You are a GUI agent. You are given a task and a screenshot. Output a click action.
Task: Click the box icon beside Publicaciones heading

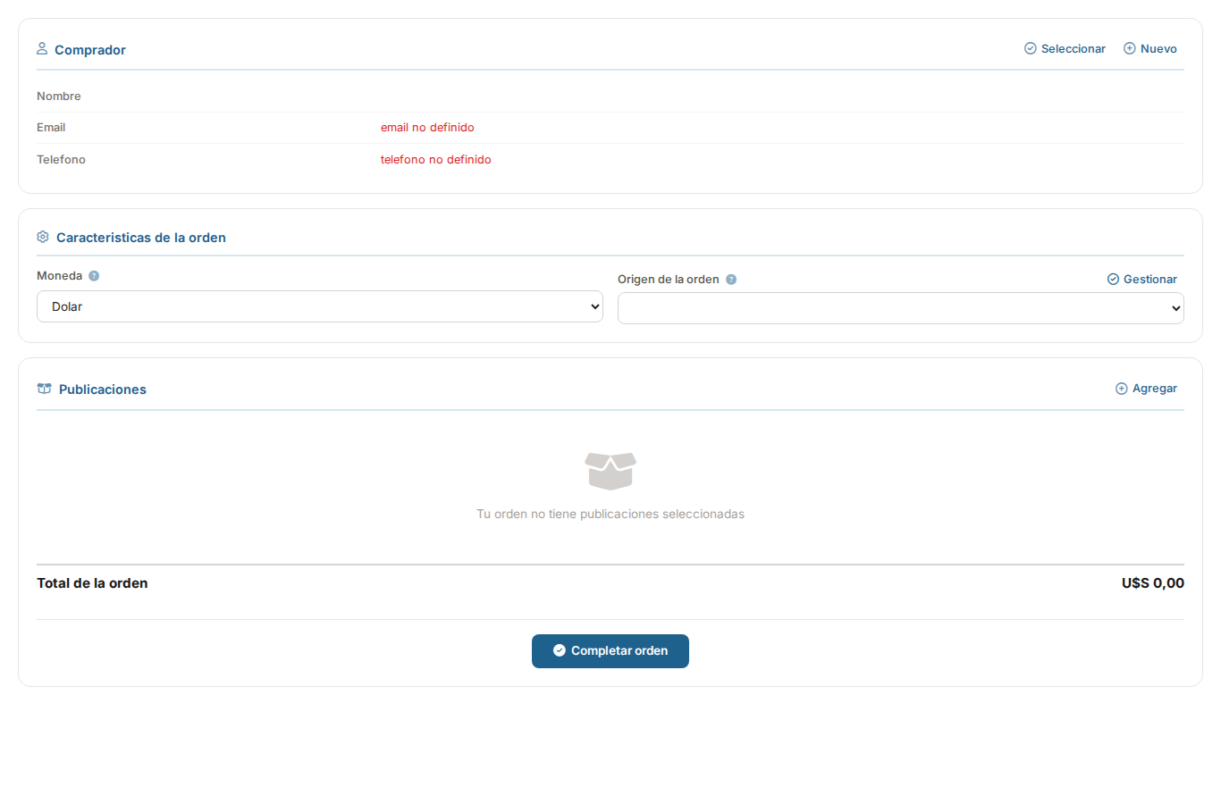[x=44, y=389]
